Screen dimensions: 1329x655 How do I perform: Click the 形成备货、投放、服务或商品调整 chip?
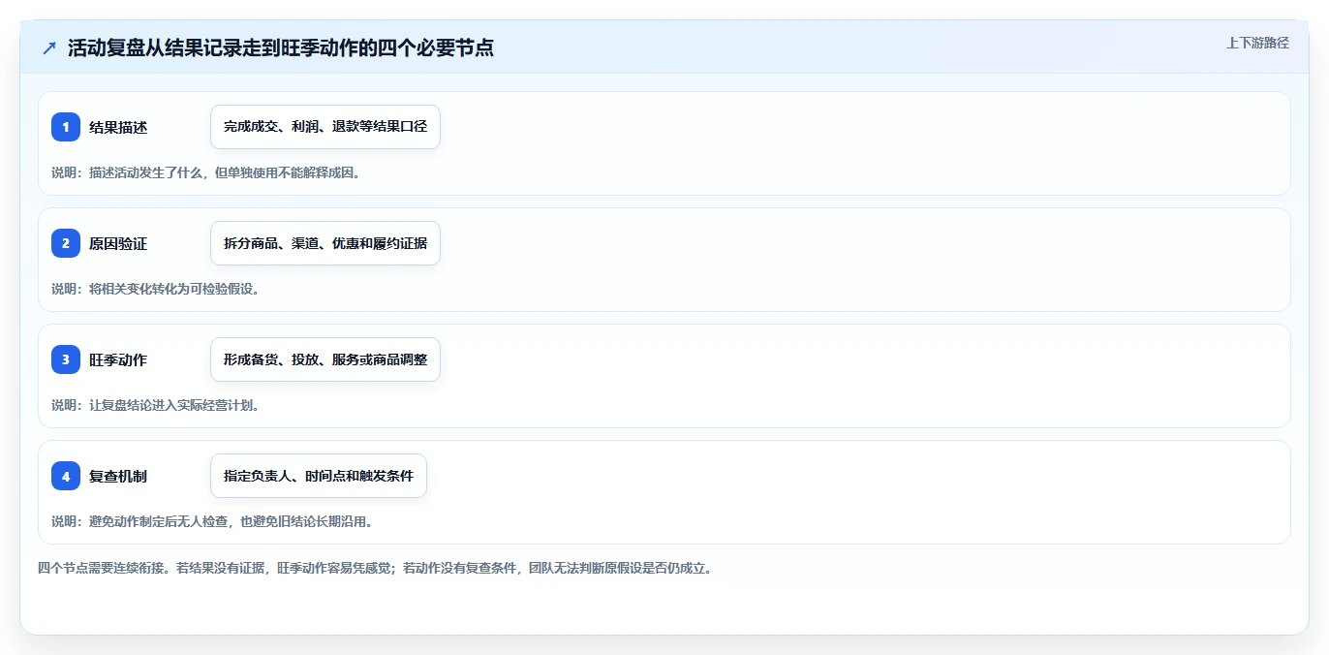[325, 359]
